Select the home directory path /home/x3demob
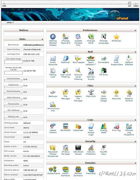This screenshot has height=180, width=140. click(32, 49)
